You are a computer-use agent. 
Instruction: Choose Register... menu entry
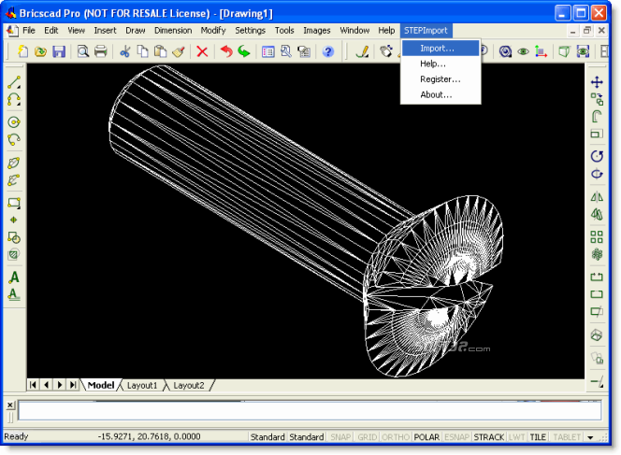point(440,79)
